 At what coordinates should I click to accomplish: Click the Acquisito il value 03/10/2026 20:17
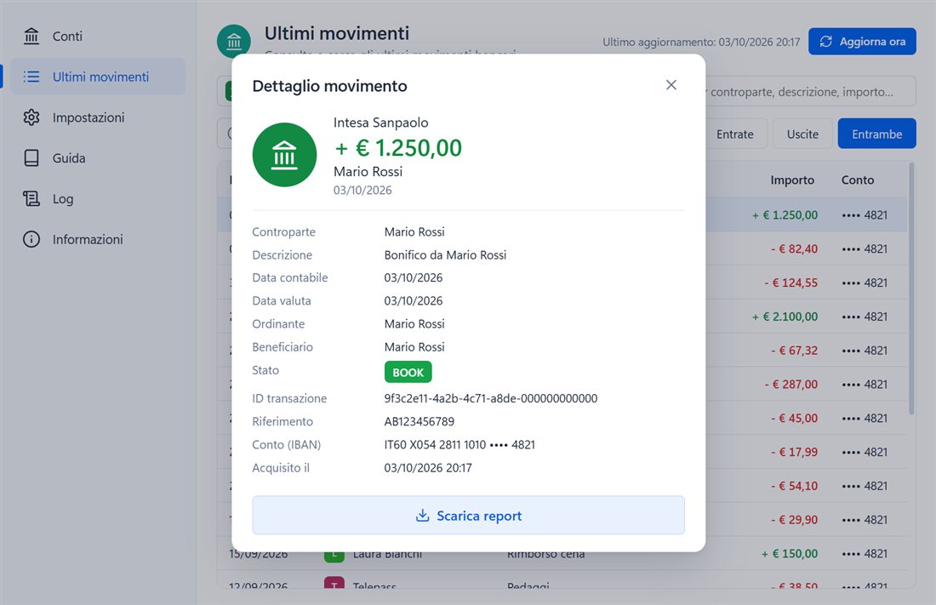click(428, 468)
